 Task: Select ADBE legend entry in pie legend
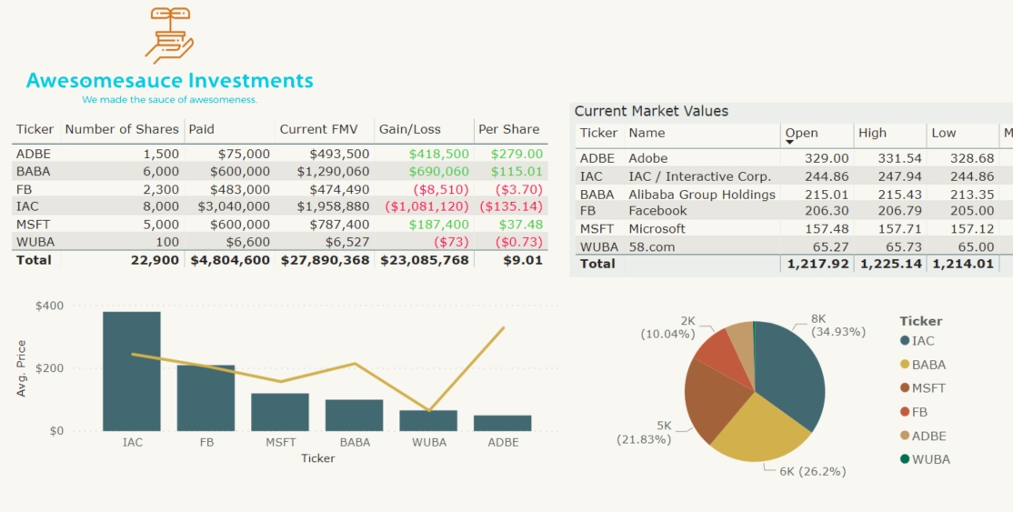[923, 436]
